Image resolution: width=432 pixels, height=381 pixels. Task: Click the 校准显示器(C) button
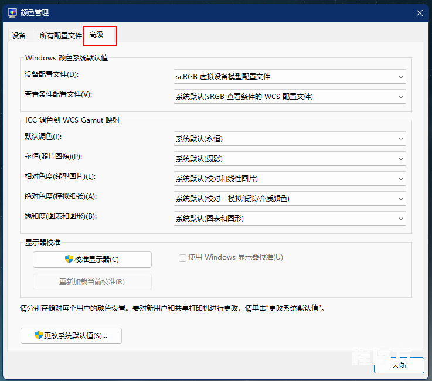click(x=92, y=260)
